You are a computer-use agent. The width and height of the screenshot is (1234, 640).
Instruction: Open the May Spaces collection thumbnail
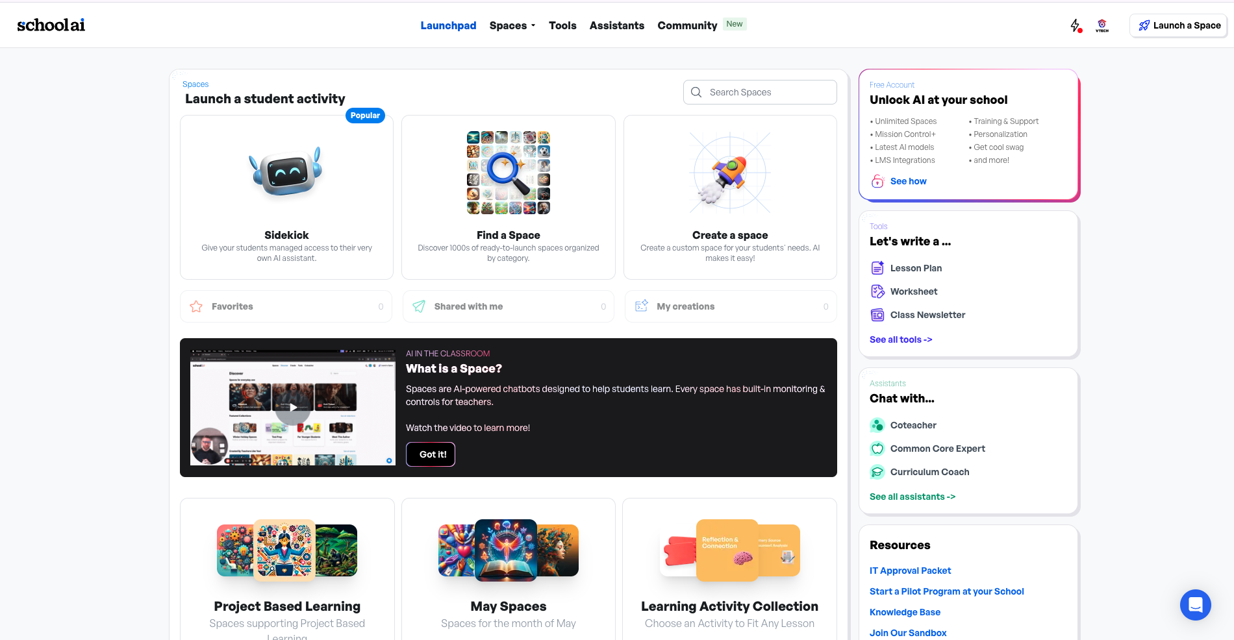pos(509,550)
